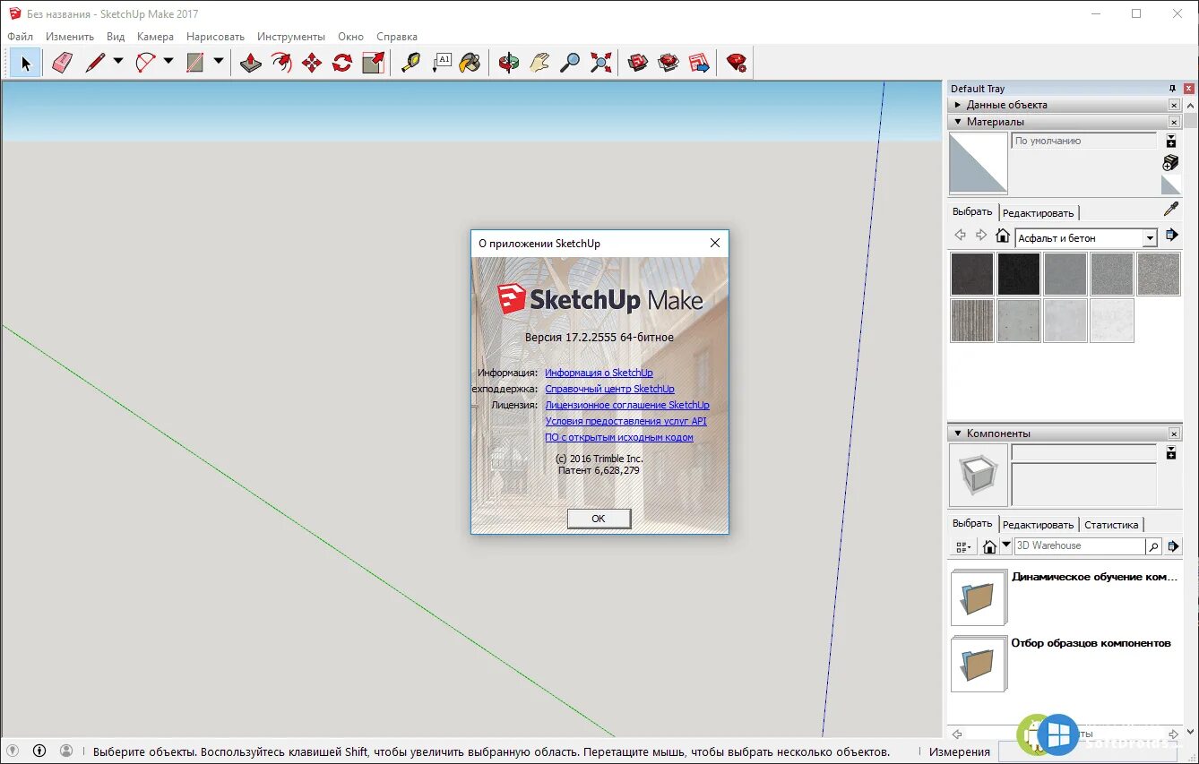Select the Move tool

[x=312, y=63]
